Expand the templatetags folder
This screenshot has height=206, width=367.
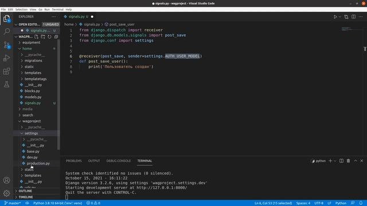(x=36, y=79)
